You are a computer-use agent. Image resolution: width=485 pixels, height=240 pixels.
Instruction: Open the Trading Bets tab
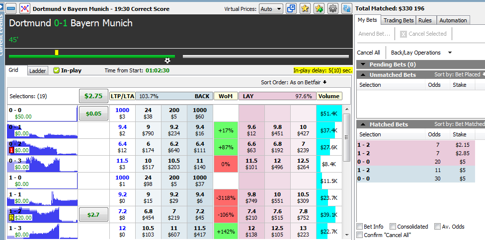(x=399, y=20)
